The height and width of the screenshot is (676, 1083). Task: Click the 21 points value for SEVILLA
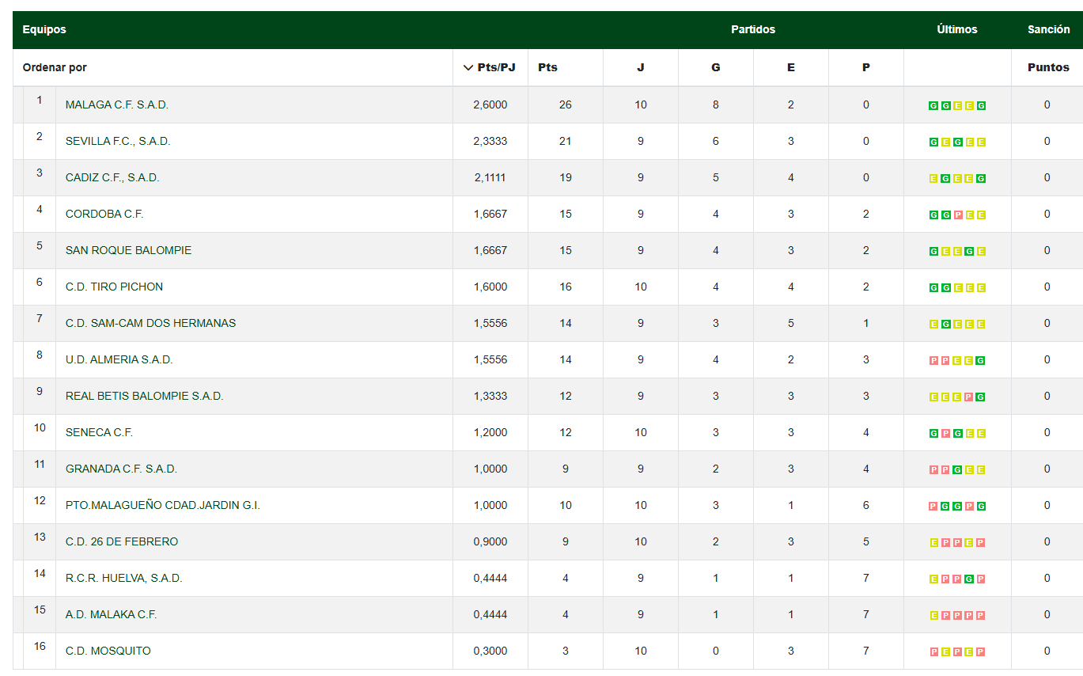click(566, 141)
